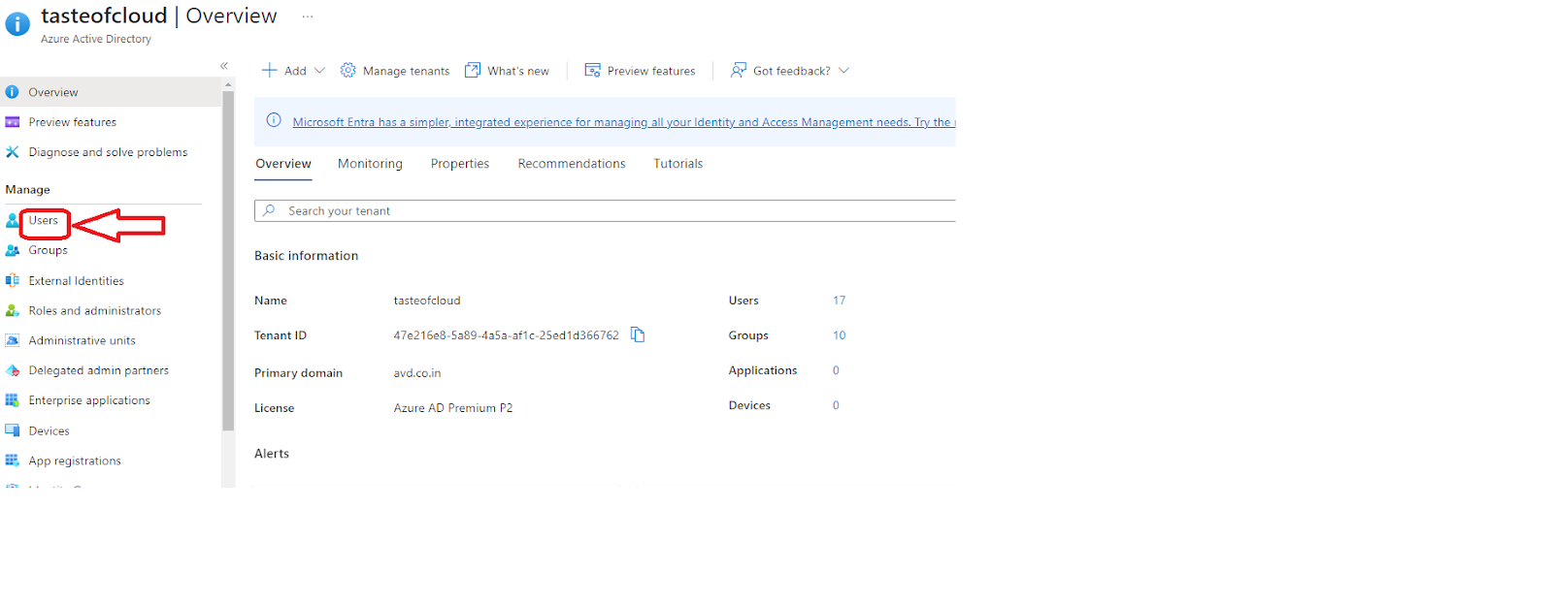Click the Preview features sidebar icon

[13, 122]
